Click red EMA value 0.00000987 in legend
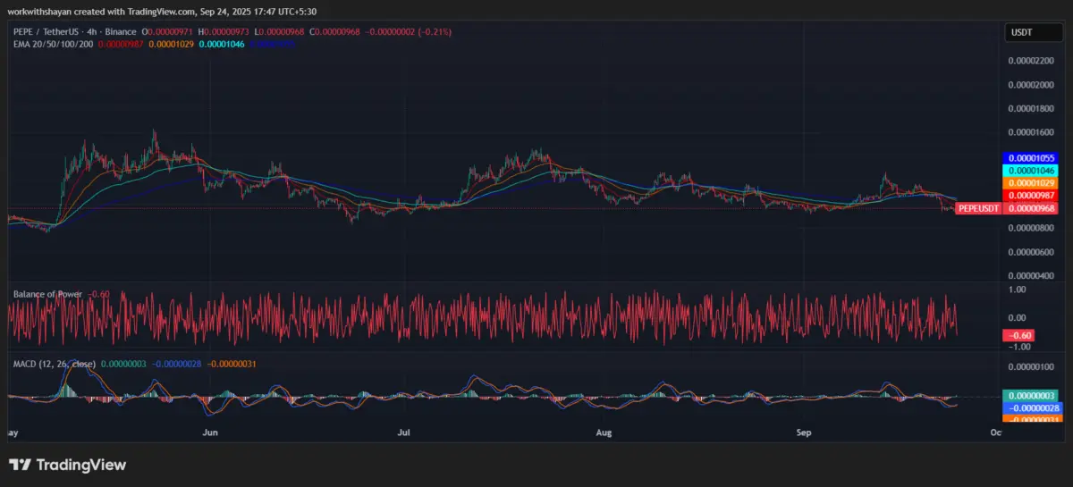Viewport: 1073px width, 487px height. (119, 43)
